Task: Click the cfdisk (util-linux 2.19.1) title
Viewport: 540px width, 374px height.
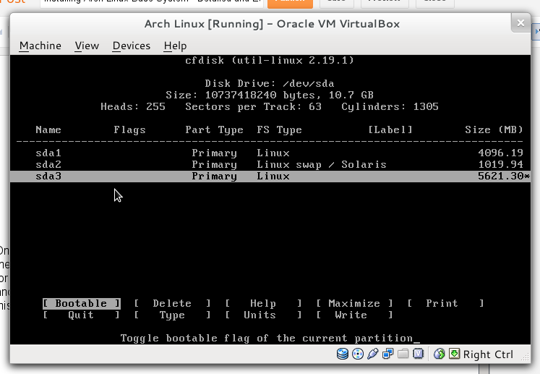Action: click(270, 60)
